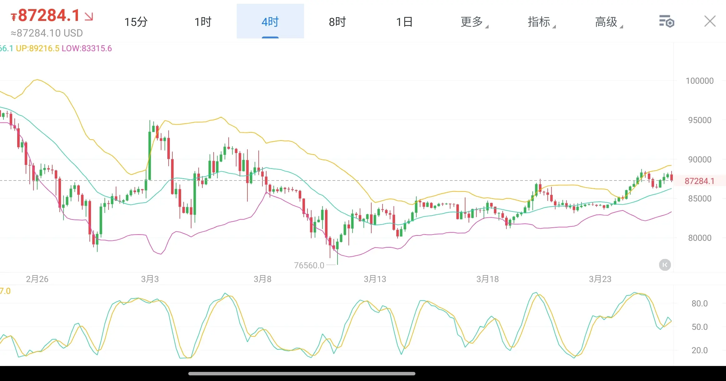
Task: Switch chart to 8时 interval
Action: click(x=338, y=22)
